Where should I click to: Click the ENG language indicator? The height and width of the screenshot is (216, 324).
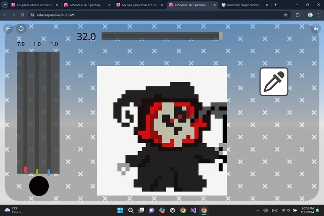[x=274, y=210]
